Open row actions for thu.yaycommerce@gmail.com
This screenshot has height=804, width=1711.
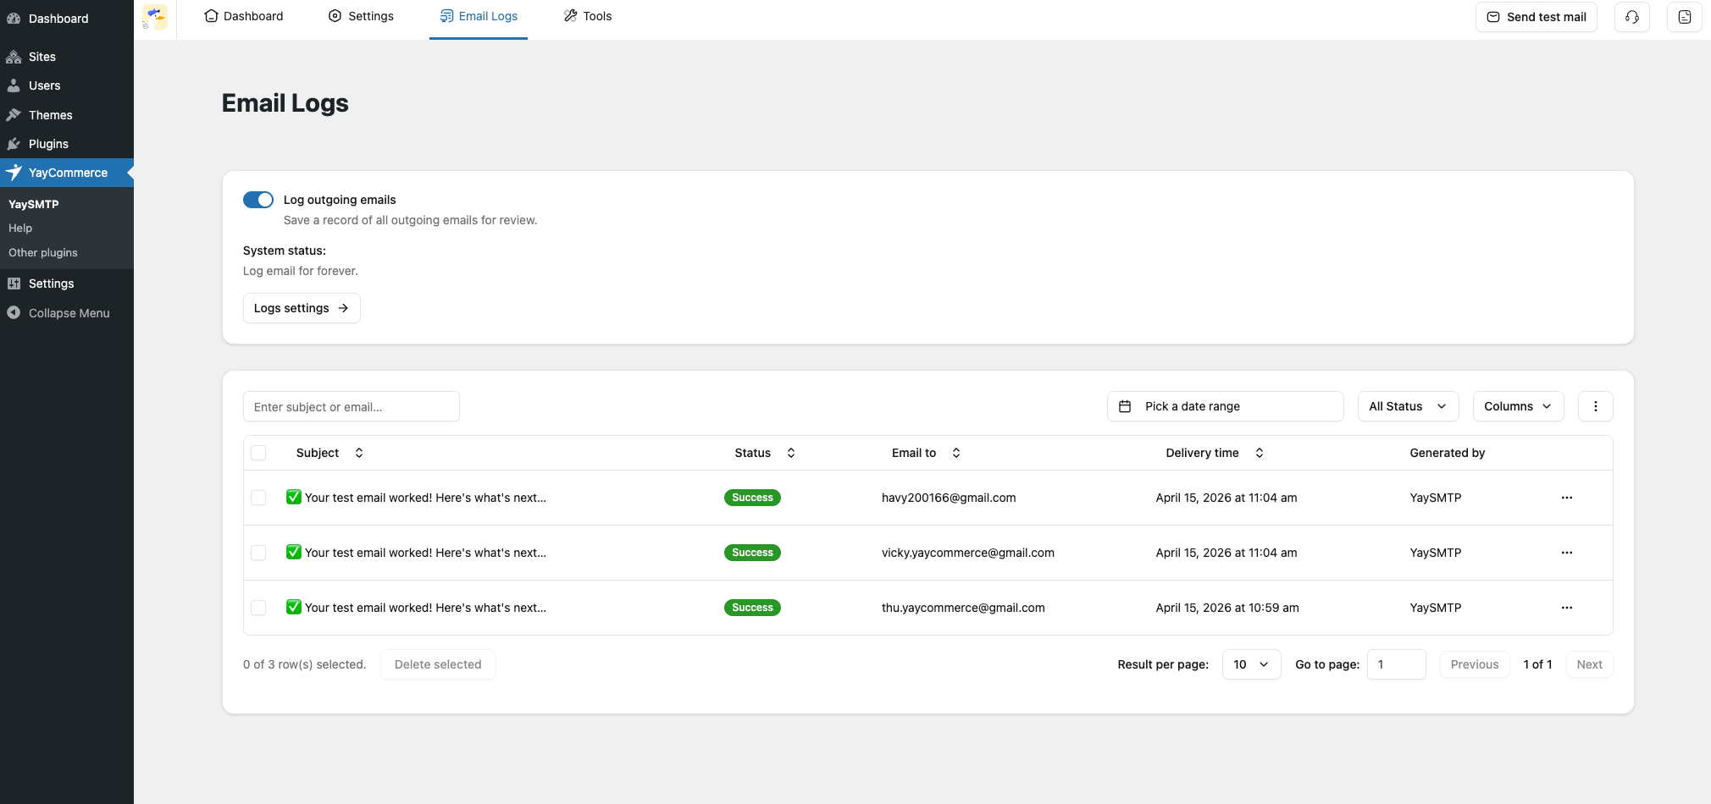pyautogui.click(x=1566, y=608)
